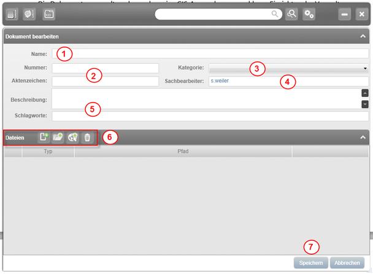Click the magnifier search button
This screenshot has height=274, width=373.
click(x=291, y=14)
